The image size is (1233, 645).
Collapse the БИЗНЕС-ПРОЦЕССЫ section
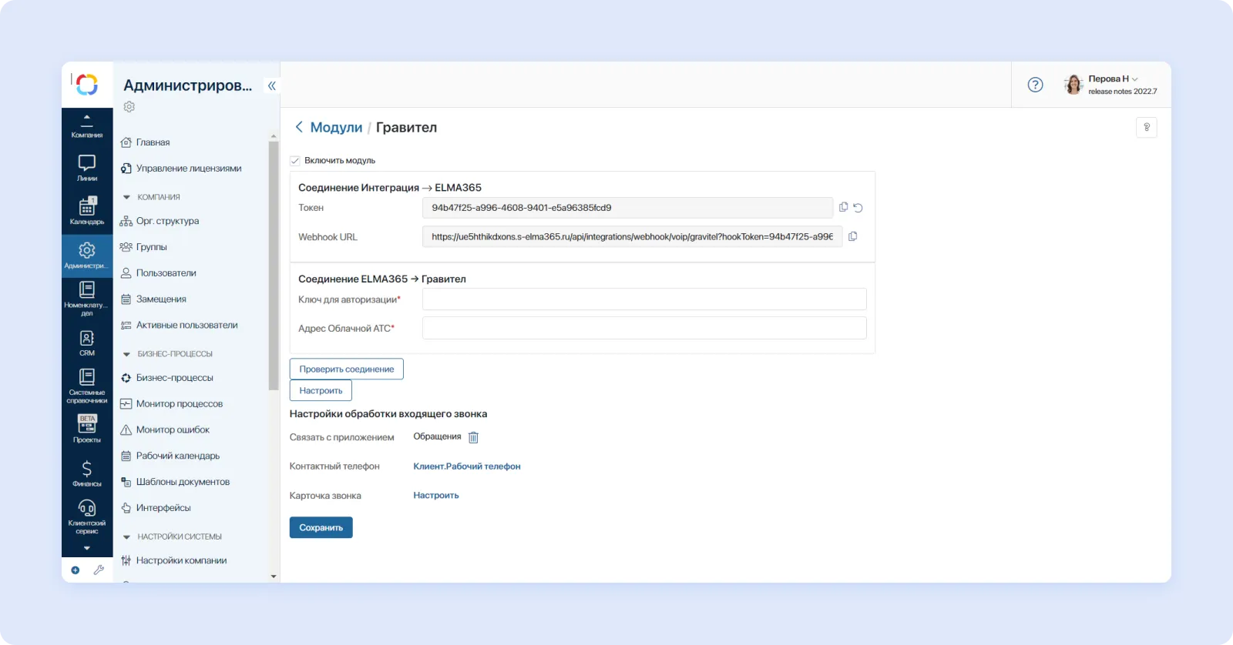point(127,354)
